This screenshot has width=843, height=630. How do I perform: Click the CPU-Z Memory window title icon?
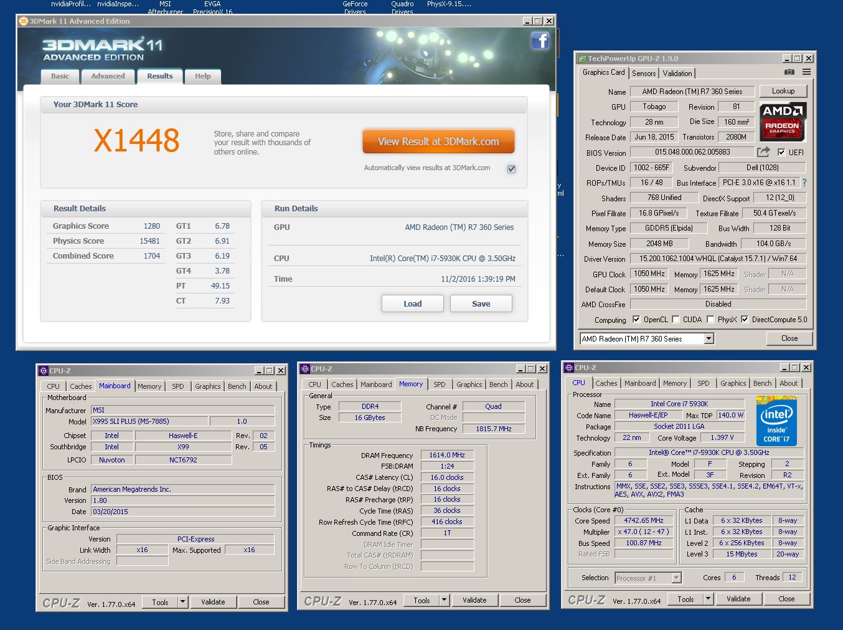click(305, 369)
